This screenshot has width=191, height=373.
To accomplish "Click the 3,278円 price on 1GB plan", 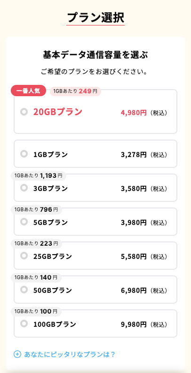I will (x=134, y=155).
